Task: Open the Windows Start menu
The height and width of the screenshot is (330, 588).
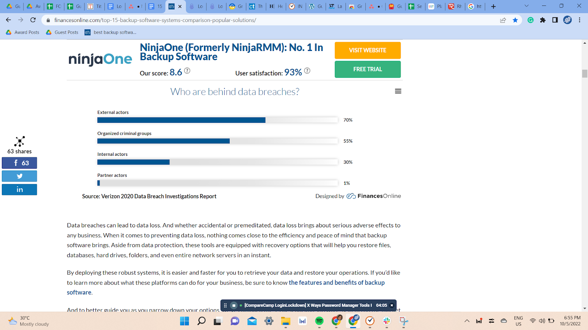Action: click(184, 321)
